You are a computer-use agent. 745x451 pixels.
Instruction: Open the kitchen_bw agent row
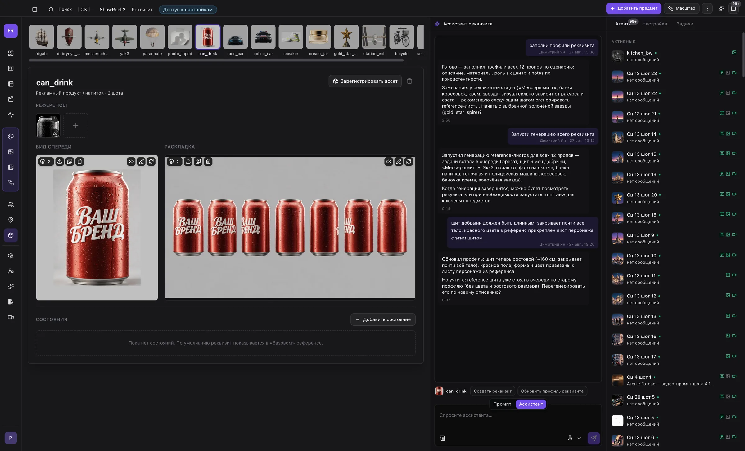coord(674,56)
